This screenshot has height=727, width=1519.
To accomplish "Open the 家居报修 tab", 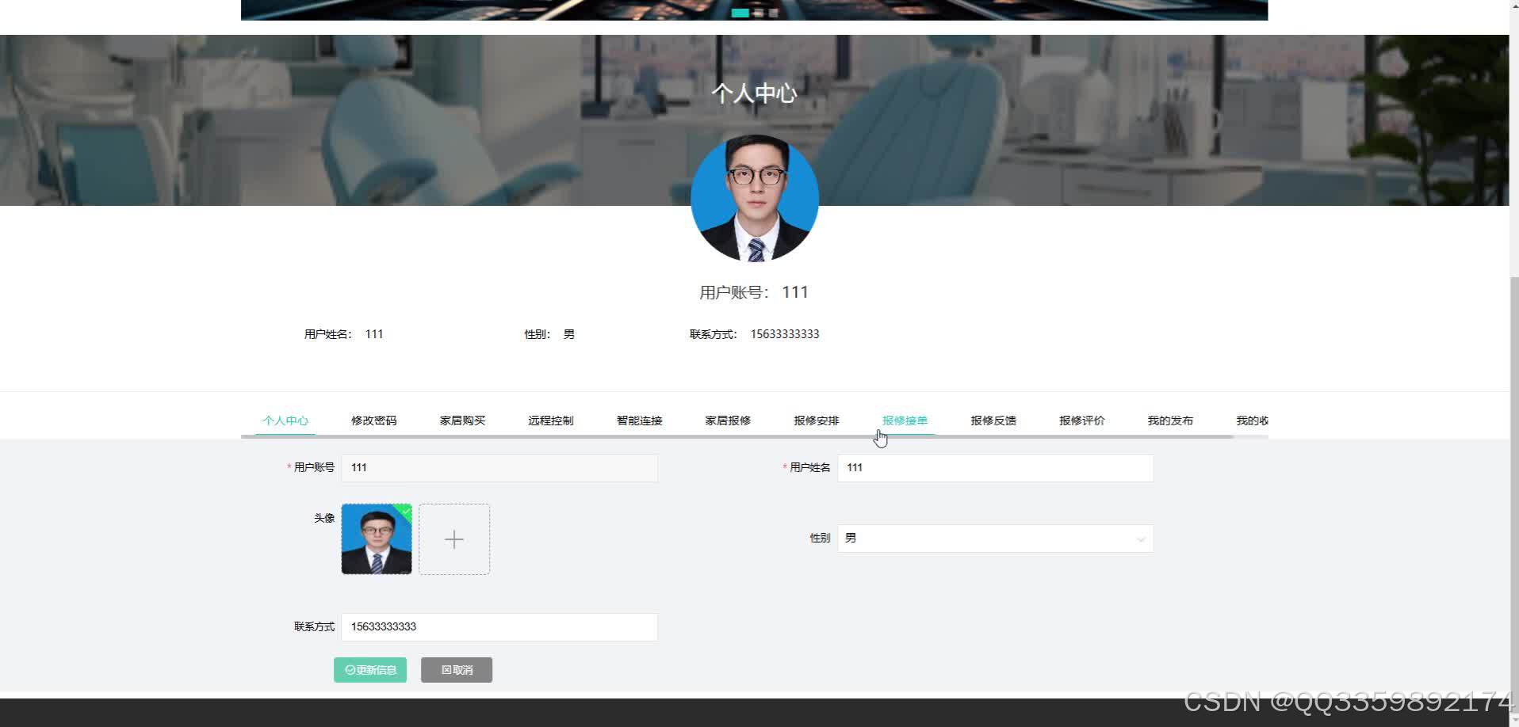I will [x=728, y=421].
